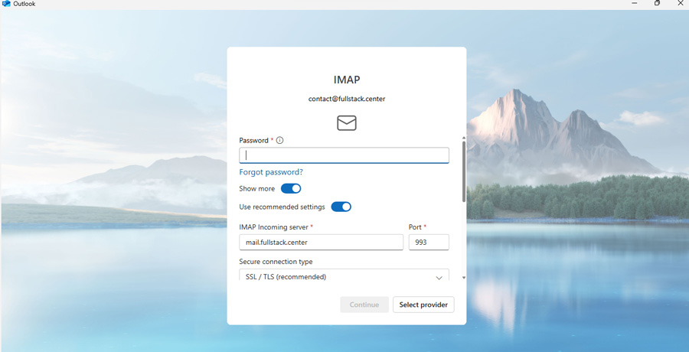Click the Continue button
689x352 pixels.
pos(364,305)
